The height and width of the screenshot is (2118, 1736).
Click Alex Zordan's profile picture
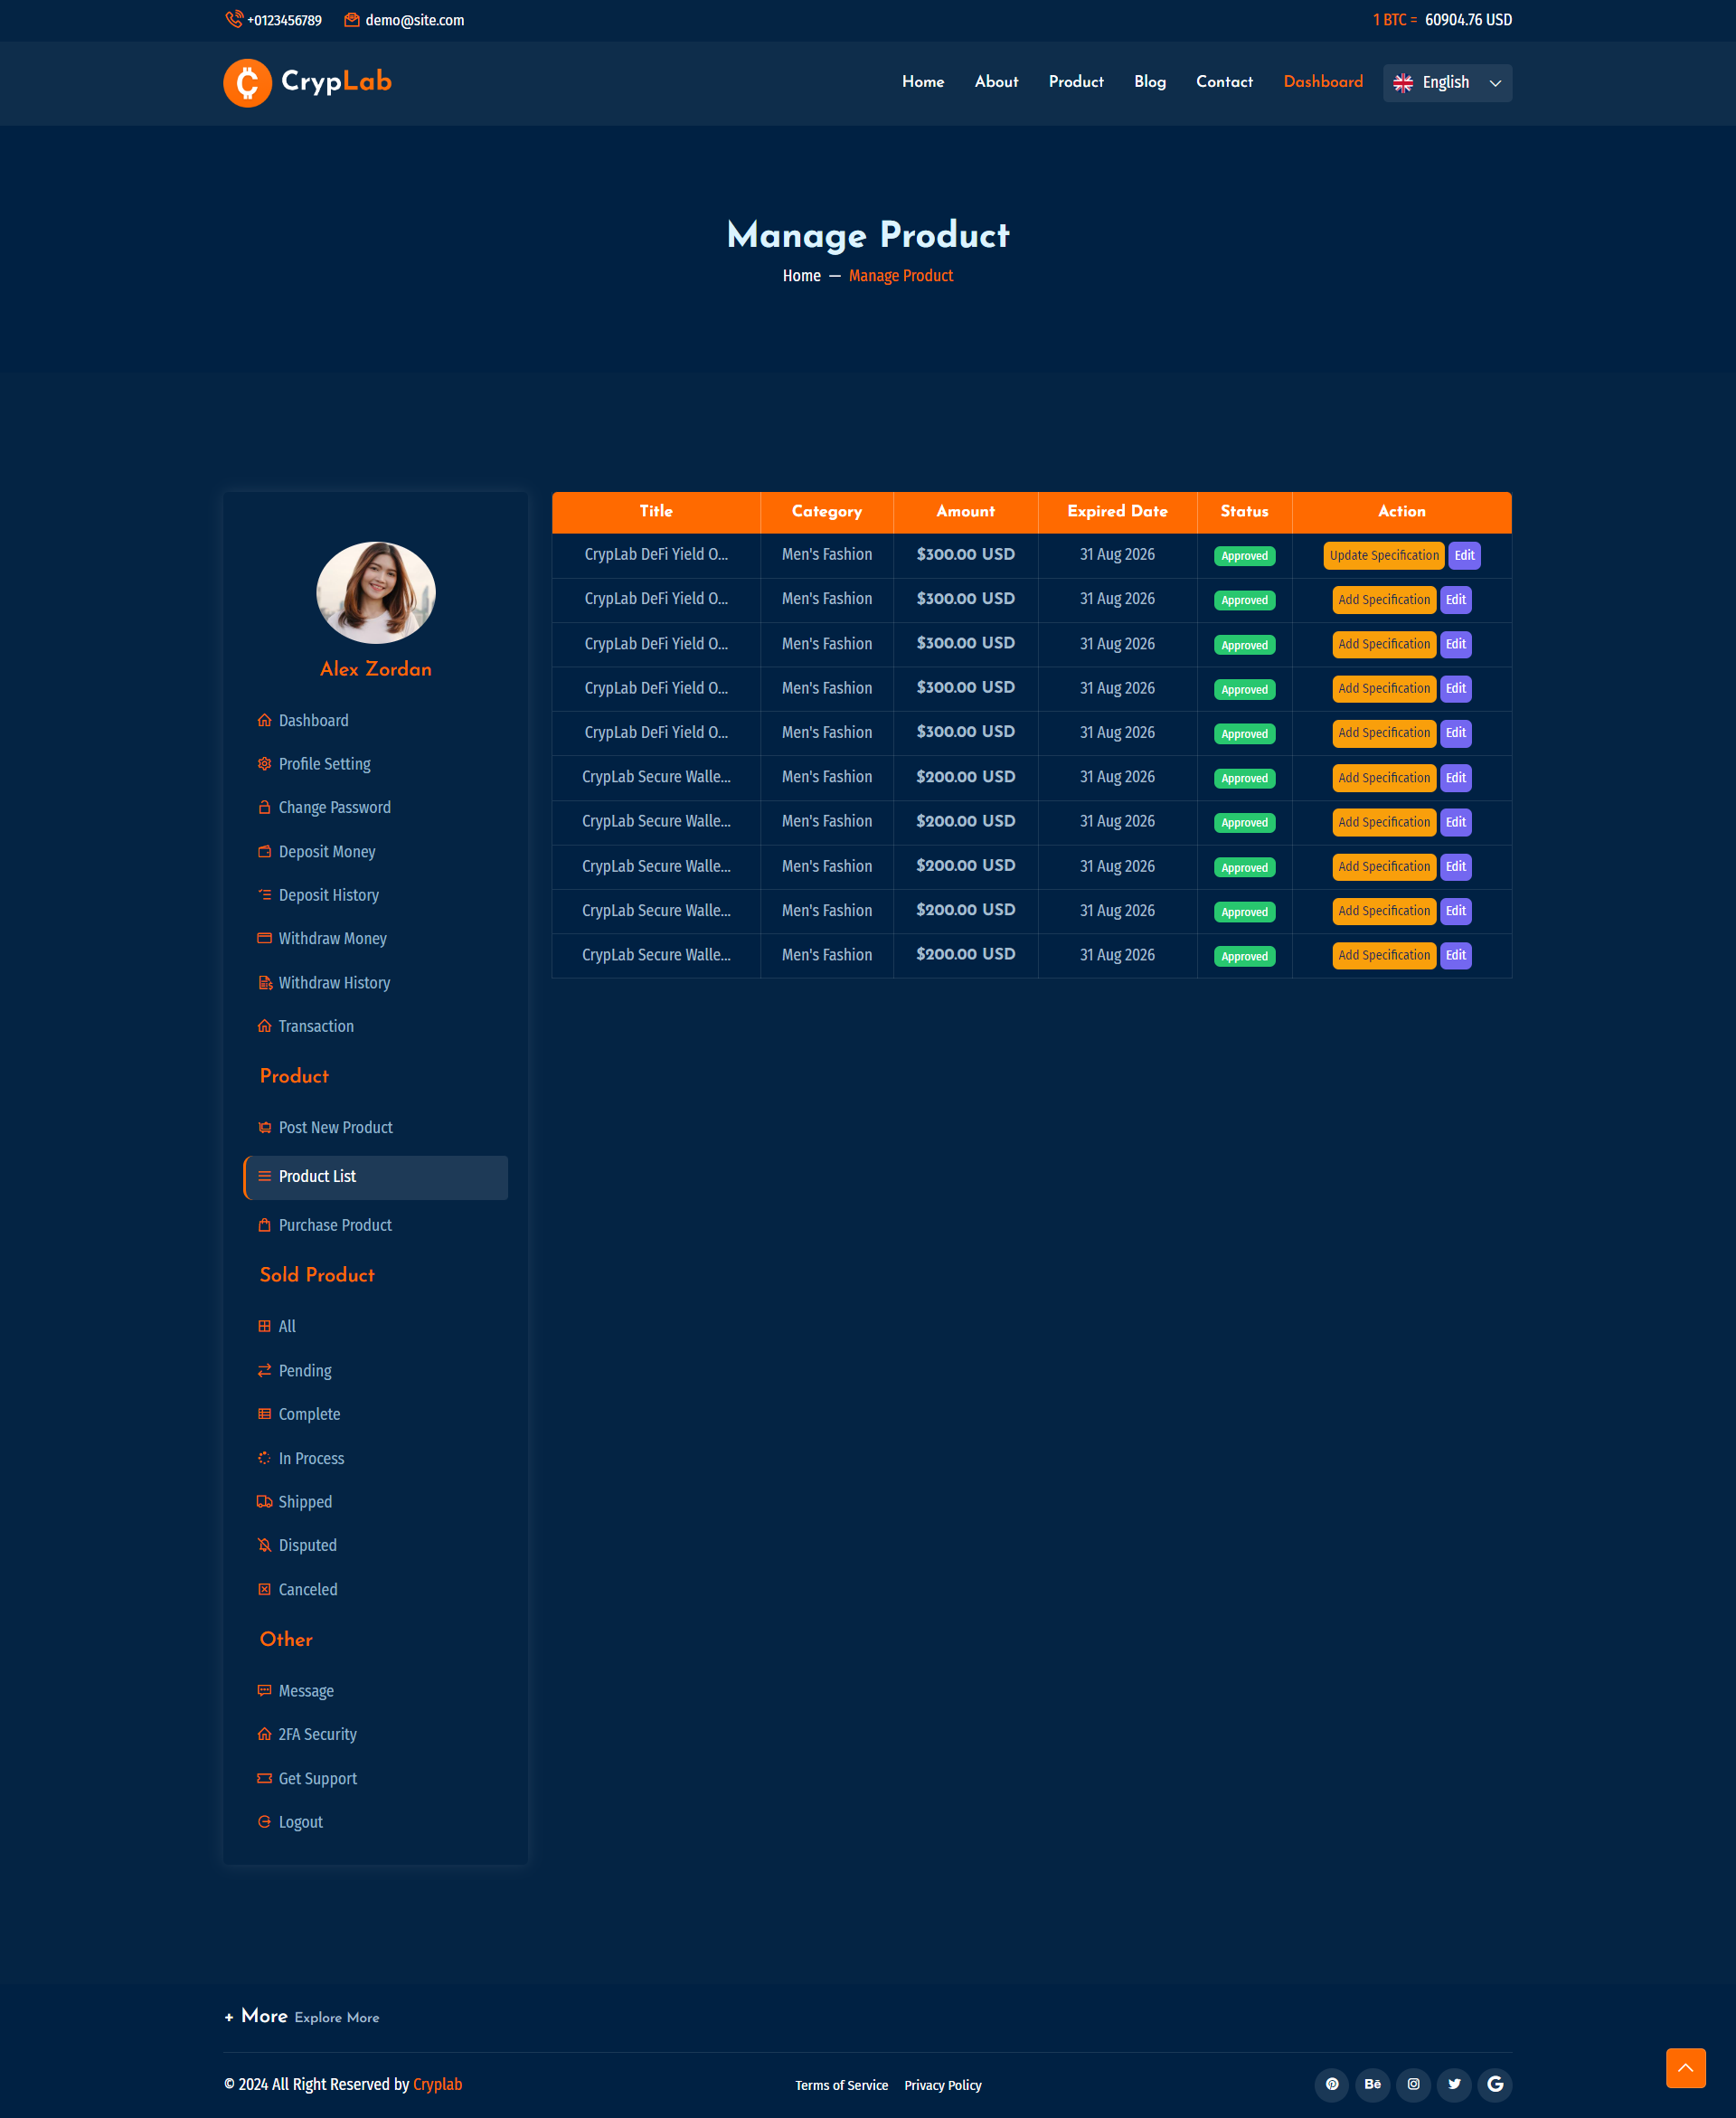[375, 592]
